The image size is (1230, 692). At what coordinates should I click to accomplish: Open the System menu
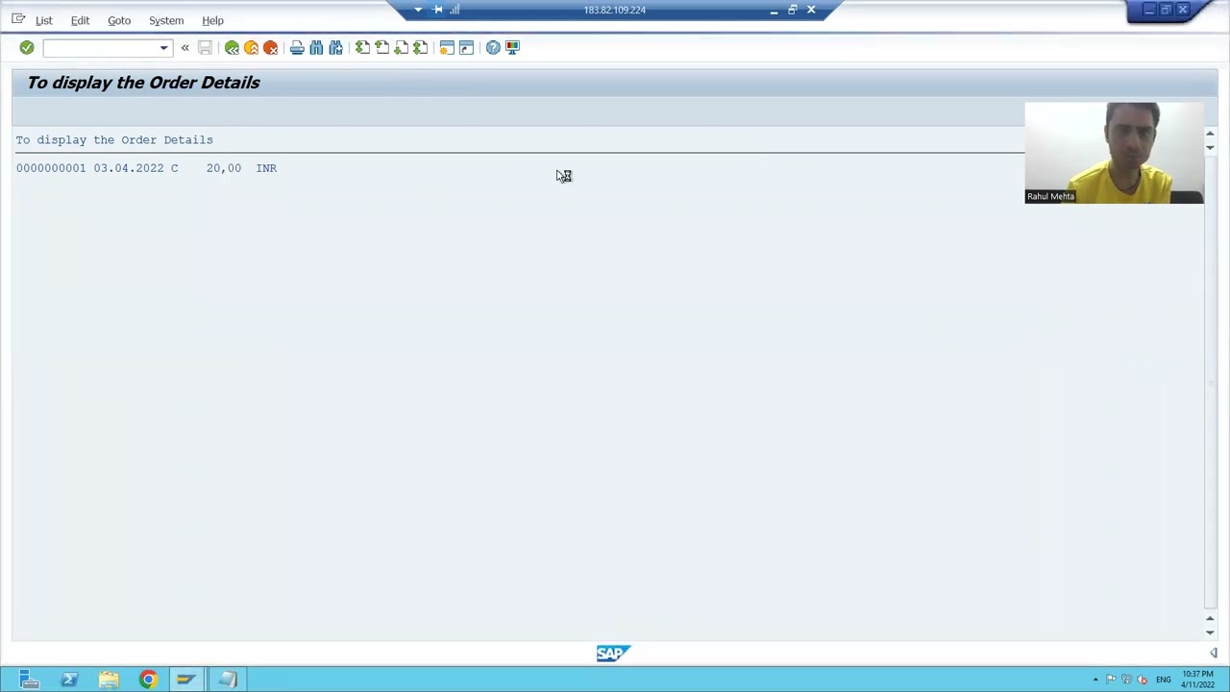(166, 20)
